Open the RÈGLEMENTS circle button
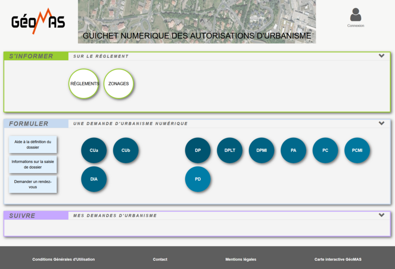Viewport: 395px width, 269px height. [83, 84]
